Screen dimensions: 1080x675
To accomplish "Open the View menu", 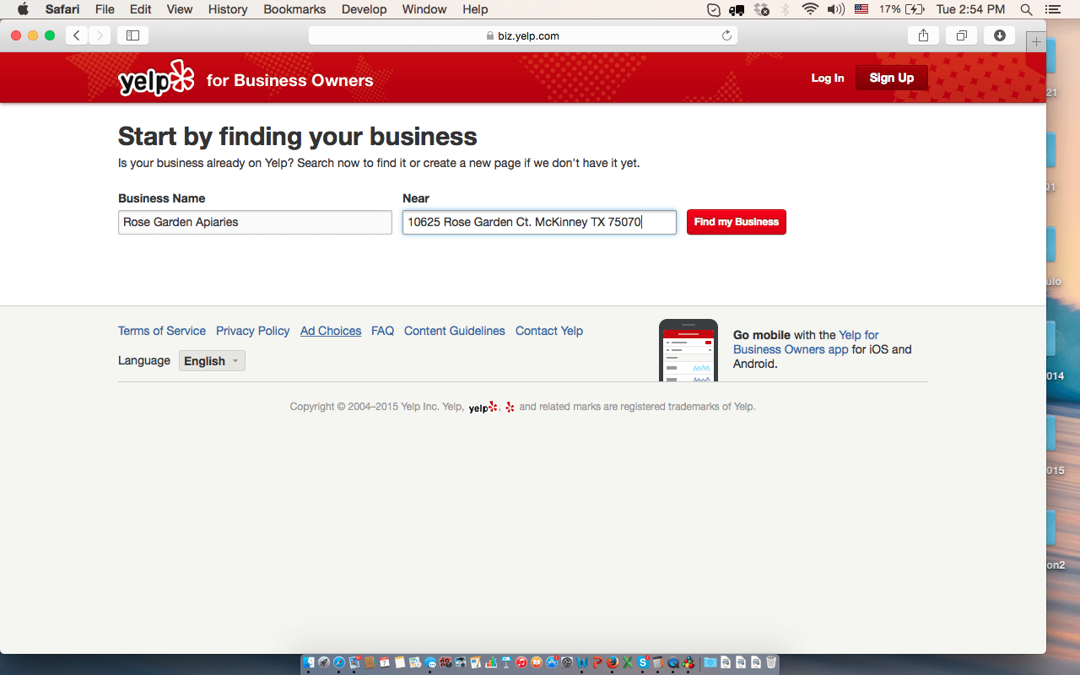I will tap(180, 9).
